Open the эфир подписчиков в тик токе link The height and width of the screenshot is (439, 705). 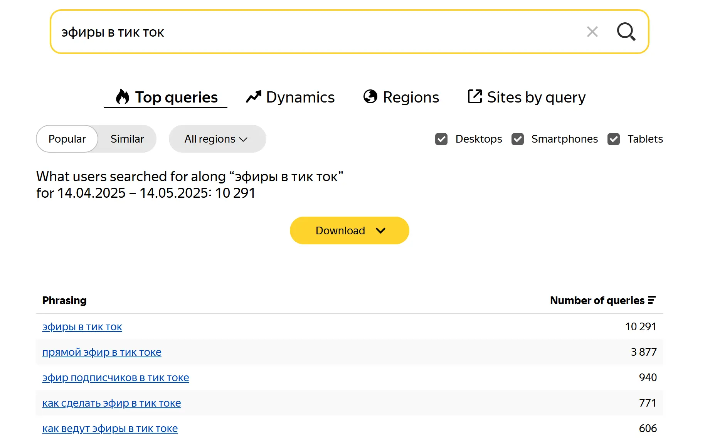116,378
